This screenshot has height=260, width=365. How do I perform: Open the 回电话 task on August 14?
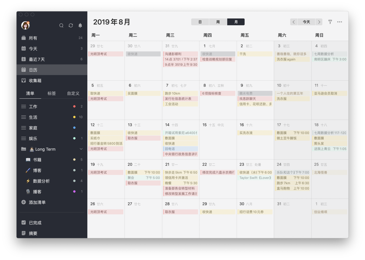181,149
